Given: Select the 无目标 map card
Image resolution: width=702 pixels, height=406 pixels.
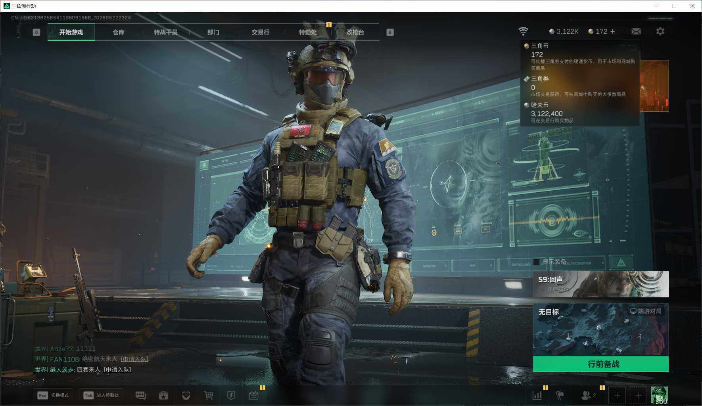Looking at the screenshot, I should 600,329.
